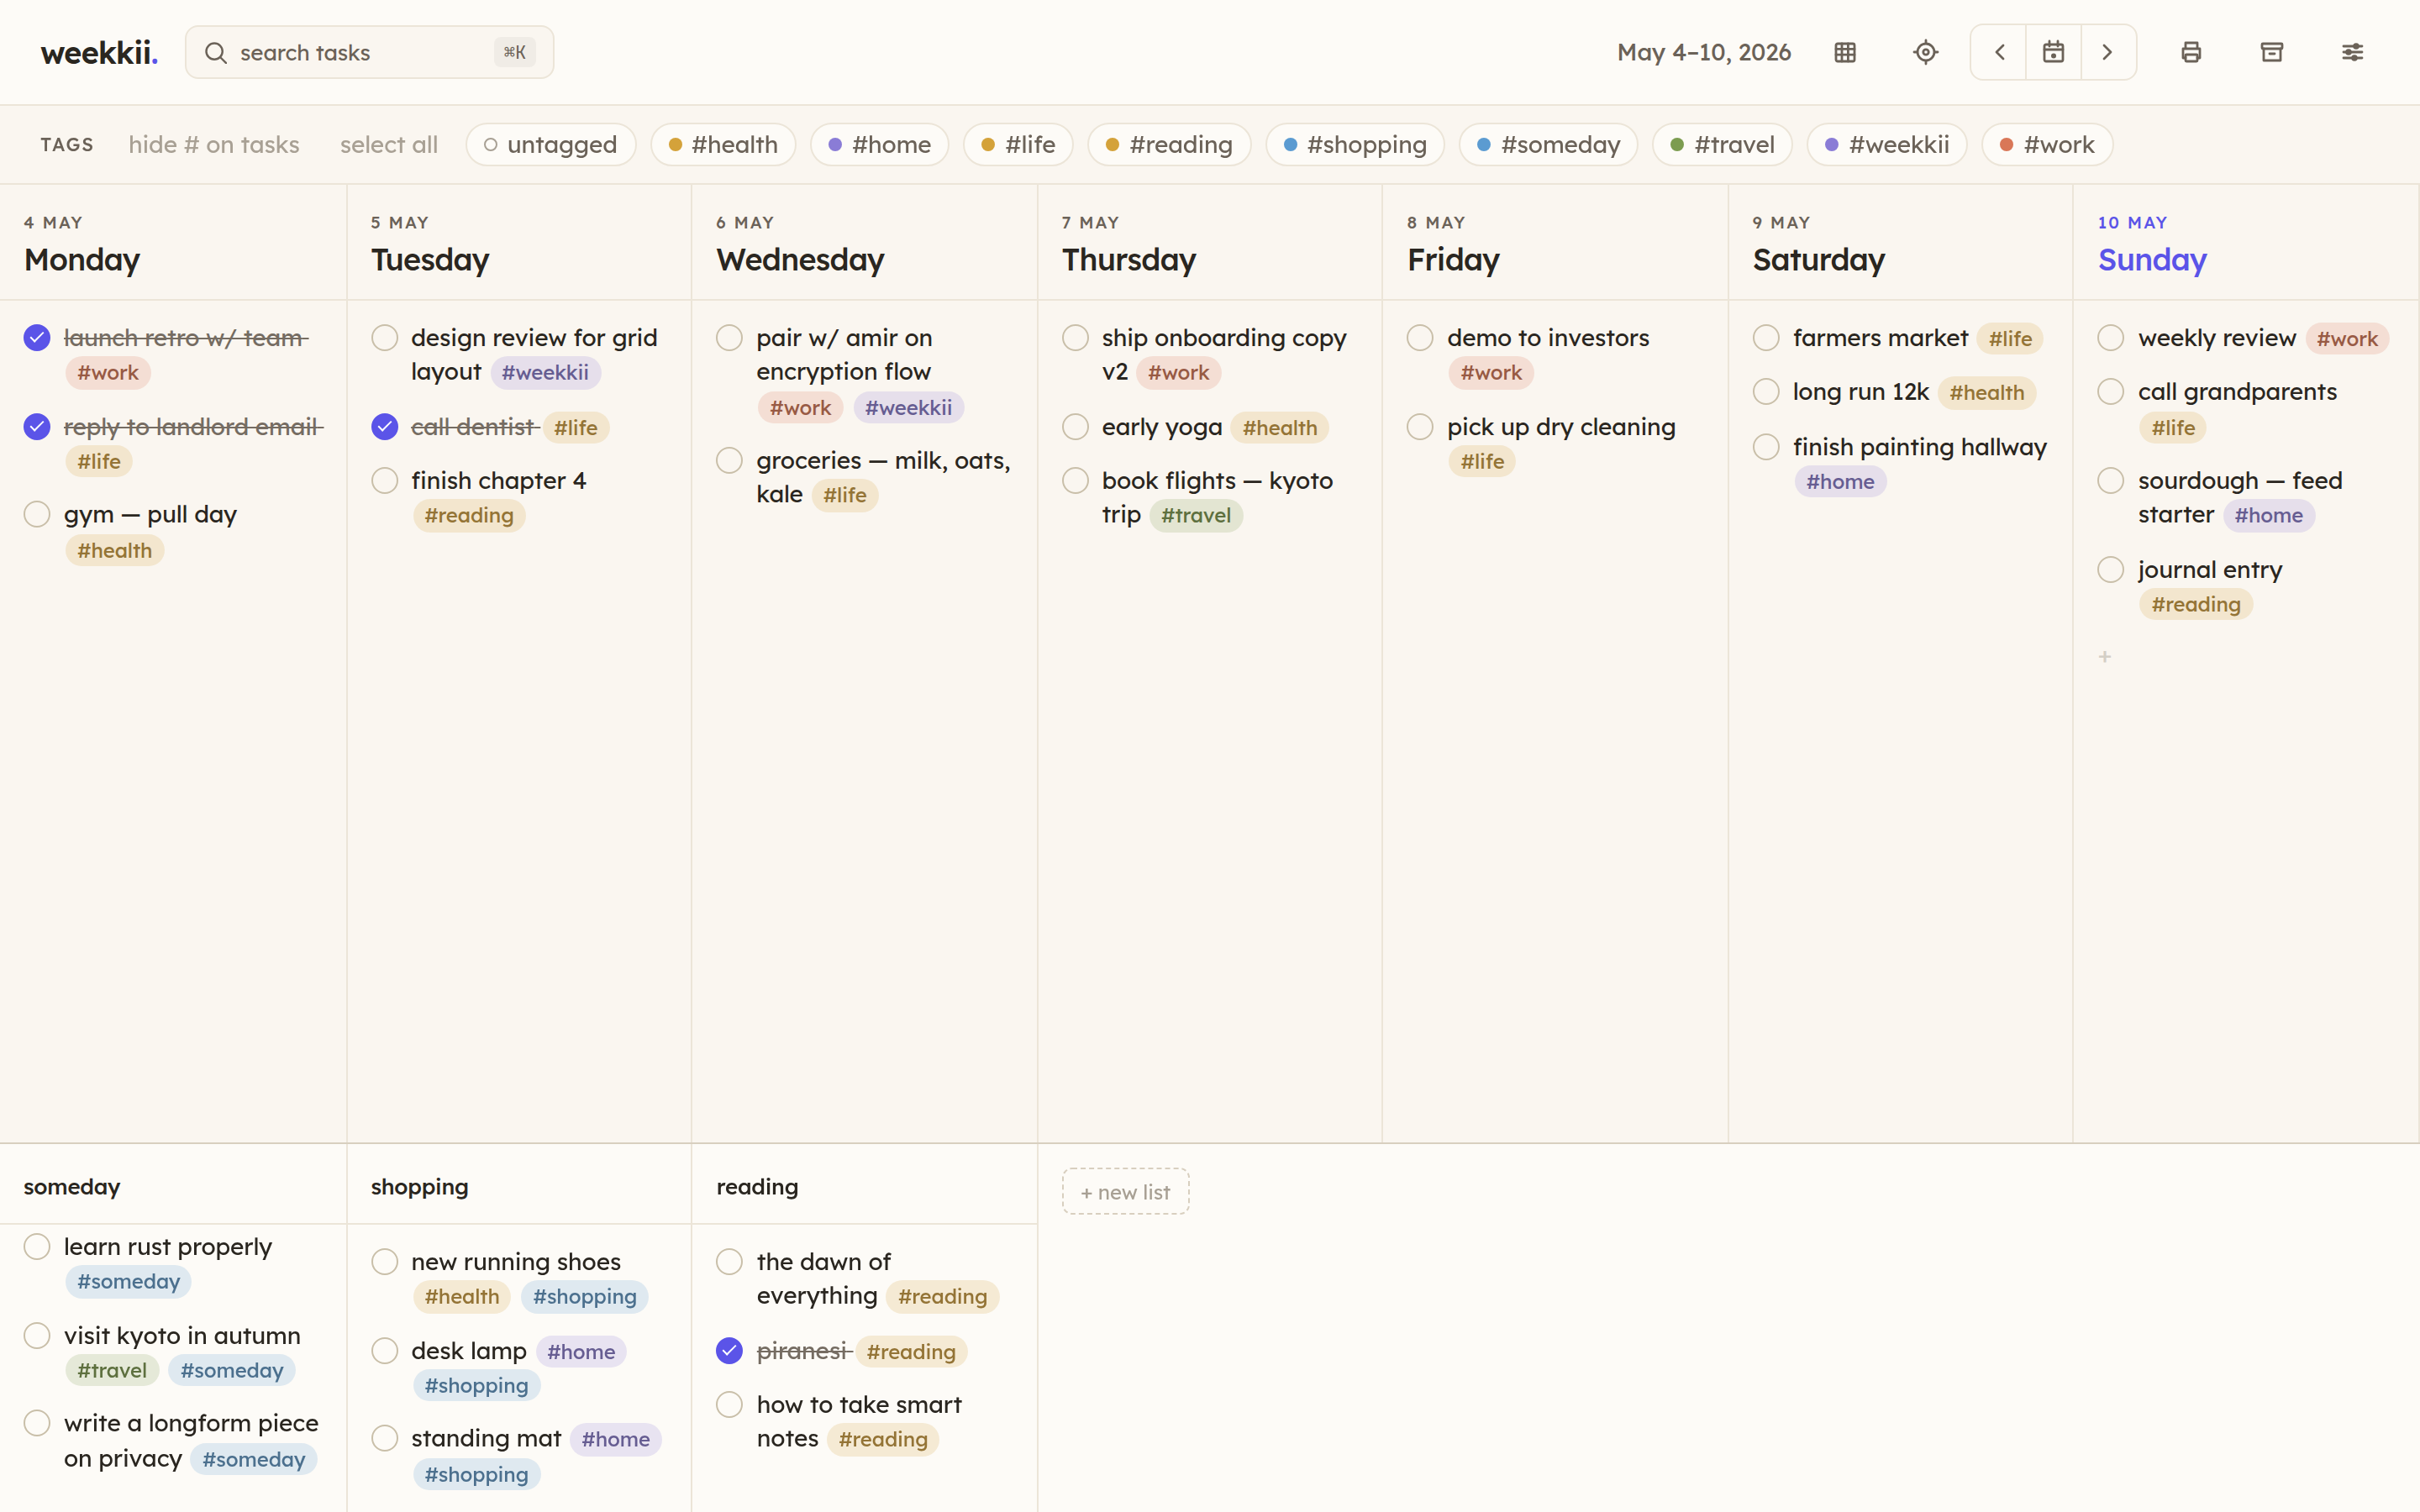
Task: Go to previous week arrow
Action: click(1999, 52)
